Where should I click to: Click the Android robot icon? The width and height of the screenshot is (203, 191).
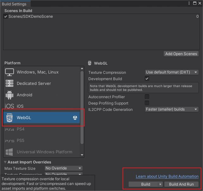click(x=10, y=95)
